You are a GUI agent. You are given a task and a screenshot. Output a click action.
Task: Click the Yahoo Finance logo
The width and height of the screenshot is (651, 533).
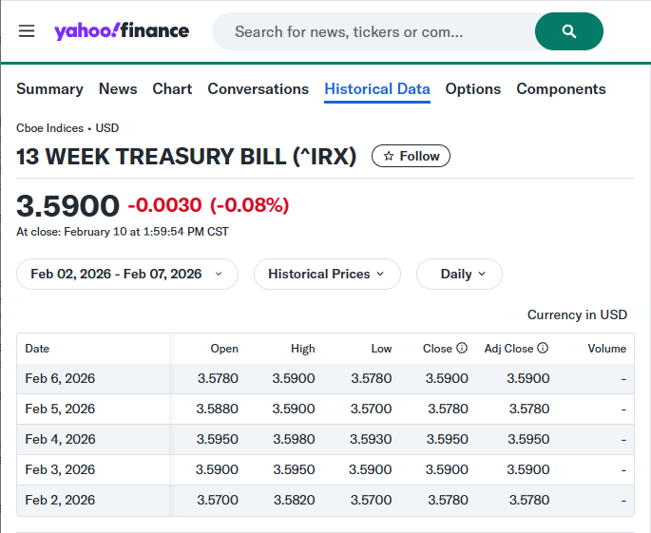(122, 31)
